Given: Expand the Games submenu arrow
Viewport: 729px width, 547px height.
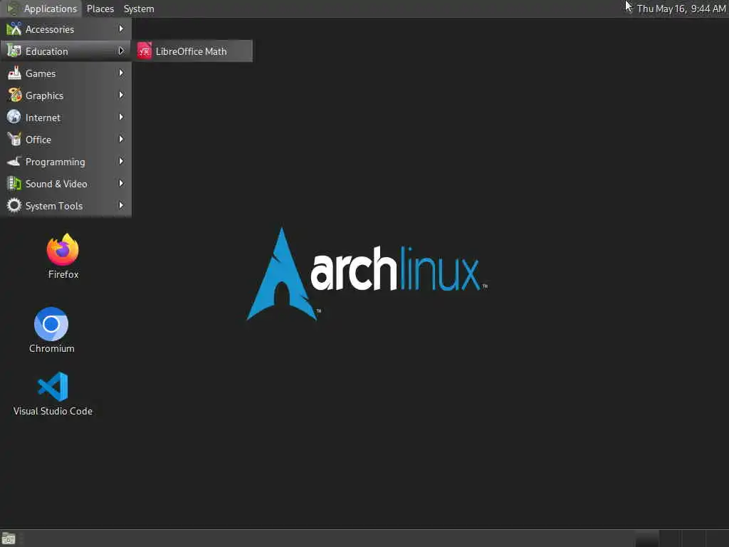Looking at the screenshot, I should tap(121, 73).
